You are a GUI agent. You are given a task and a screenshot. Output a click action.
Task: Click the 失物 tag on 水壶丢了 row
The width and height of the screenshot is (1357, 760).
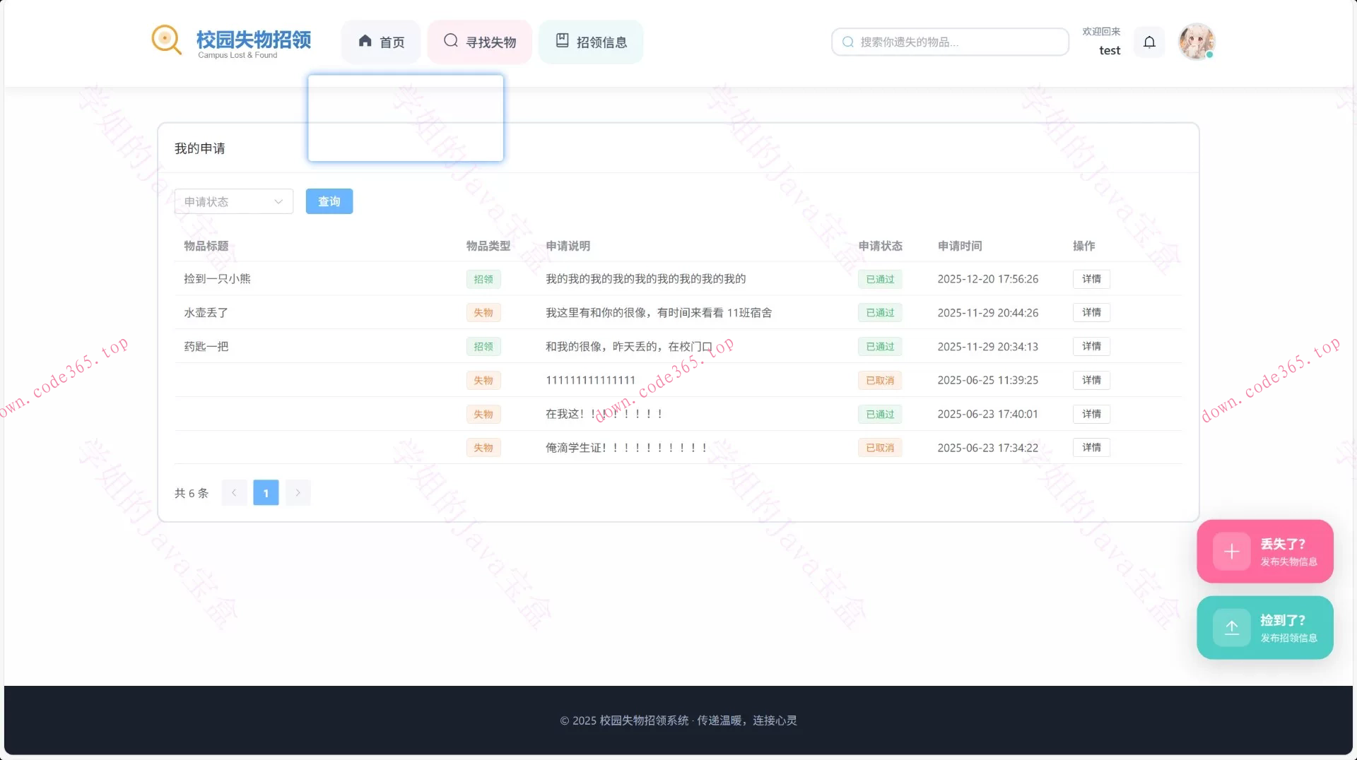483,312
